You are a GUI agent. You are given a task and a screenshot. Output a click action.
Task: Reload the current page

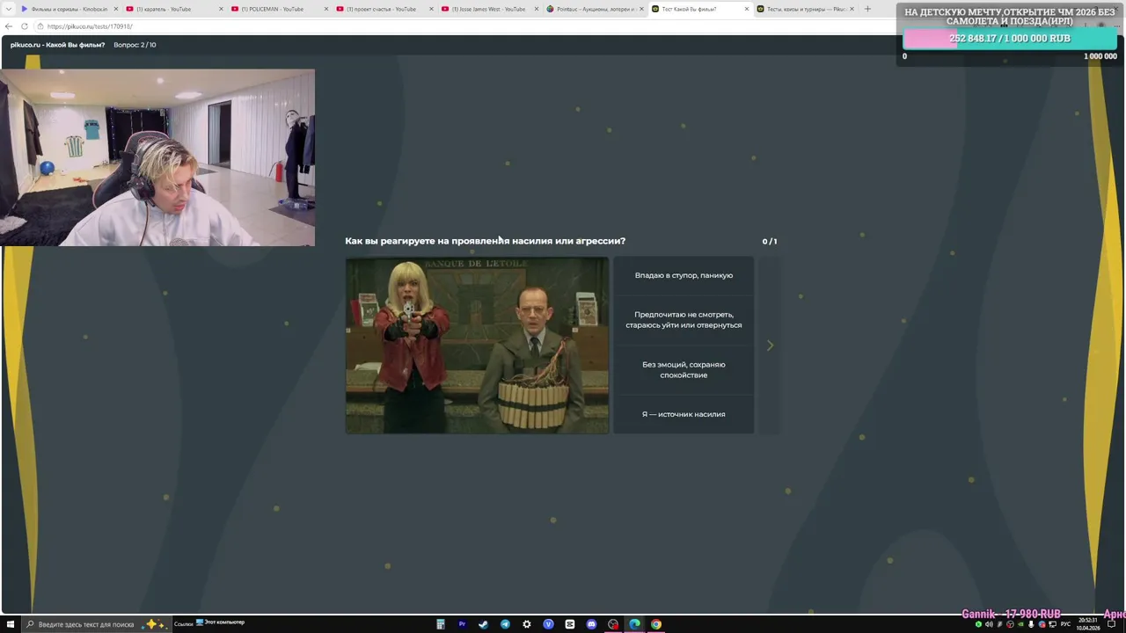point(25,26)
